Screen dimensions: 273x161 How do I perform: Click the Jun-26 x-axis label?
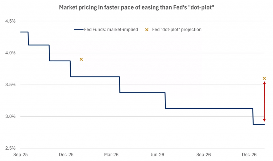click(158, 155)
